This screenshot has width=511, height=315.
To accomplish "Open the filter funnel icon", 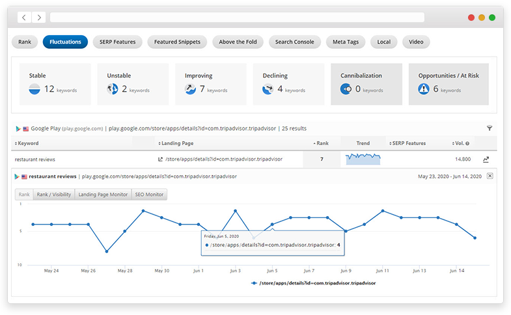I will pyautogui.click(x=490, y=129).
